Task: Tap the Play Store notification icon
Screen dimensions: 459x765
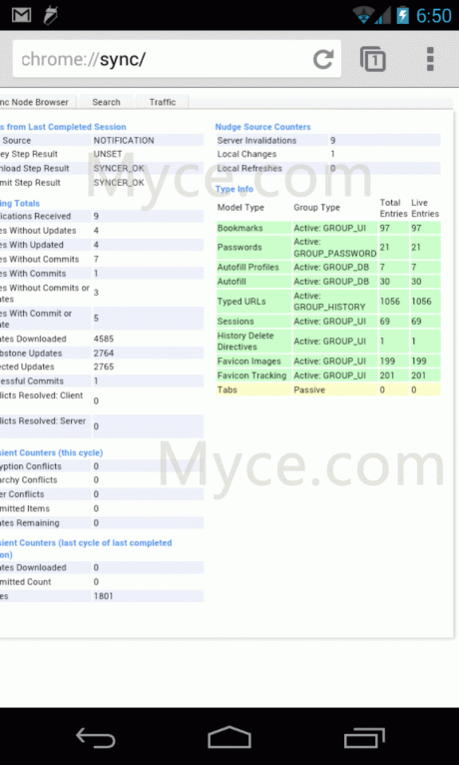Action: [x=50, y=15]
